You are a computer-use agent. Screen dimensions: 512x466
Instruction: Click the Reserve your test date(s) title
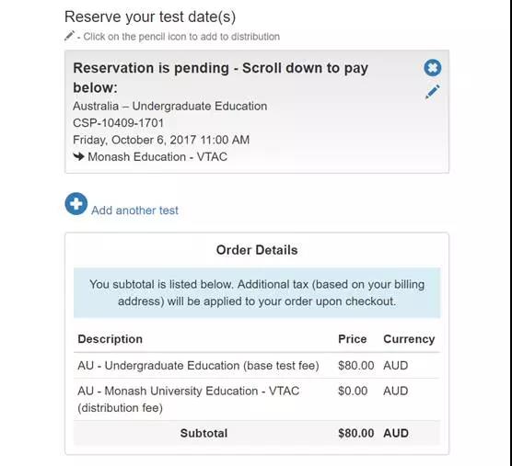[150, 17]
